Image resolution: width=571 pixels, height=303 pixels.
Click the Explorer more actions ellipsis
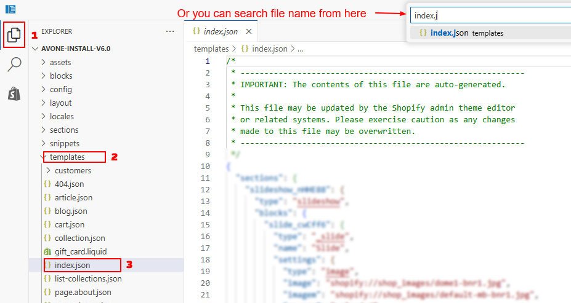tap(170, 31)
